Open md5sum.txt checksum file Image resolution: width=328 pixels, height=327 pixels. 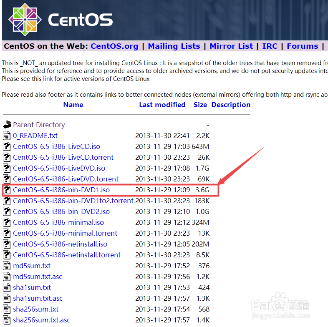(x=32, y=266)
